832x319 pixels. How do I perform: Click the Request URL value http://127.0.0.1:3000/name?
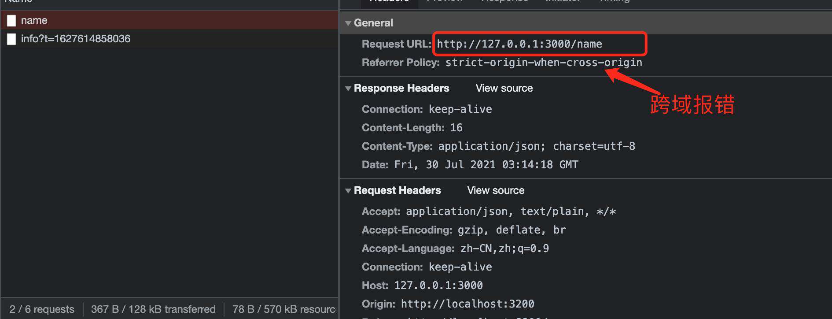click(519, 44)
